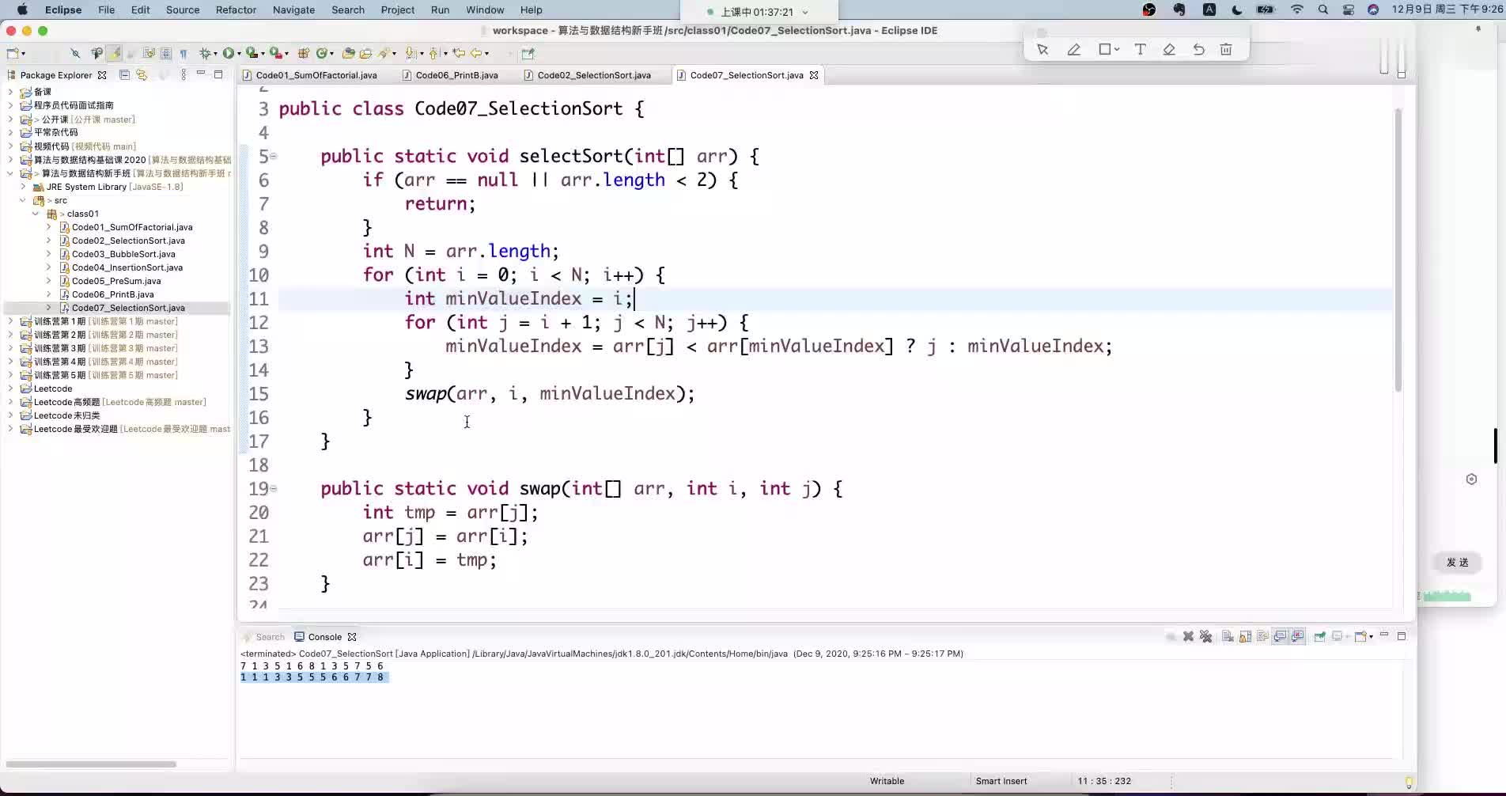This screenshot has width=1506, height=796.
Task: Click the Open Type toolbar icon
Action: point(348,53)
